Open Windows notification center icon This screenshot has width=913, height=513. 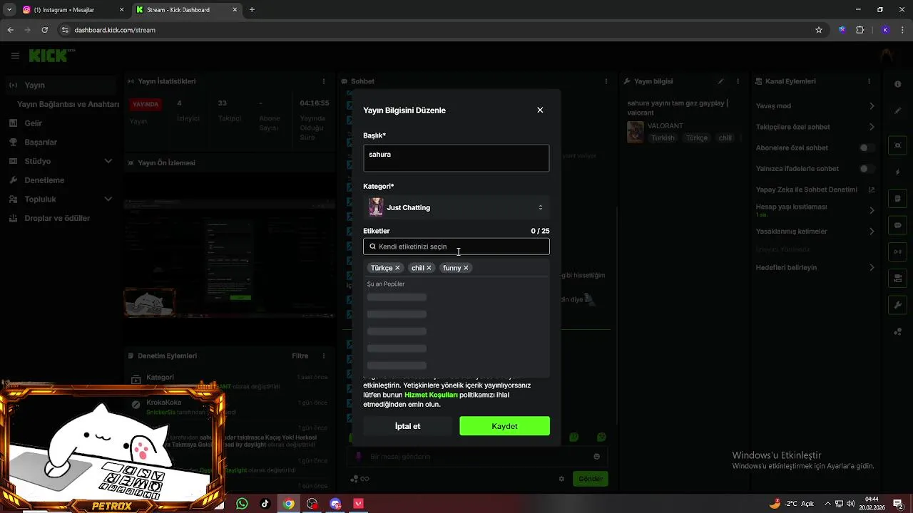898,504
